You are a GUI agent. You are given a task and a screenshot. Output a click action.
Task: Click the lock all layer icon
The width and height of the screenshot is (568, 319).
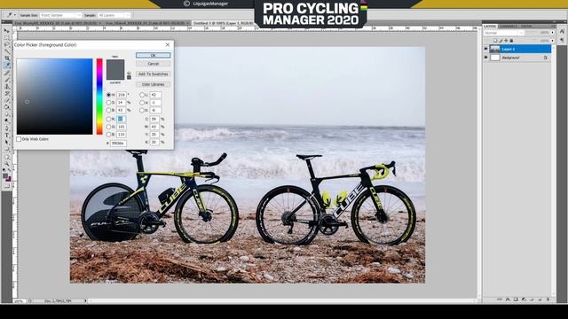[511, 41]
